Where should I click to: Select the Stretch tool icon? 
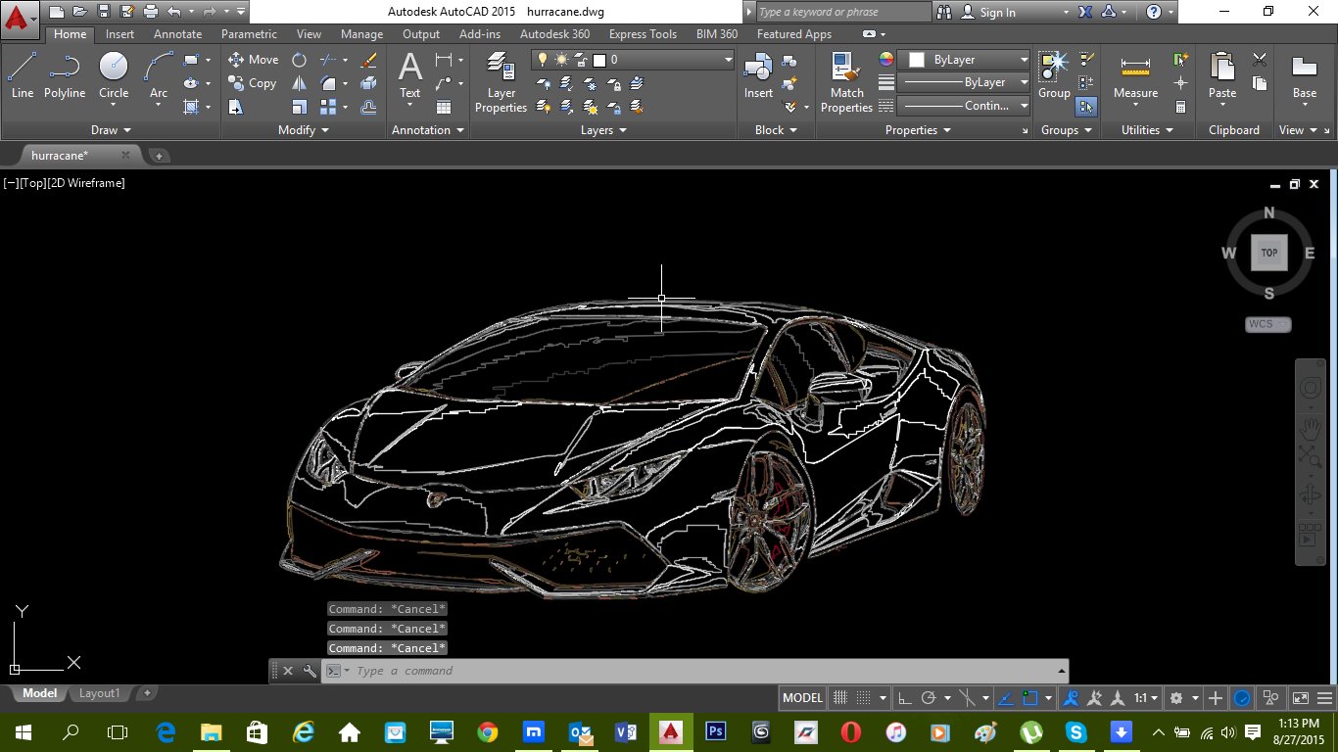[x=236, y=107]
